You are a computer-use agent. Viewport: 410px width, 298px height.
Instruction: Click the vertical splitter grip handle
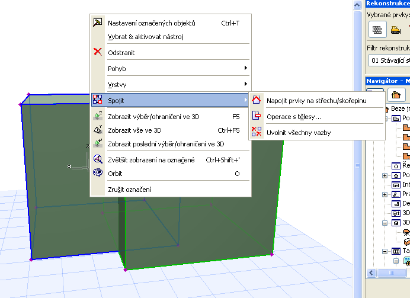[x=357, y=166]
